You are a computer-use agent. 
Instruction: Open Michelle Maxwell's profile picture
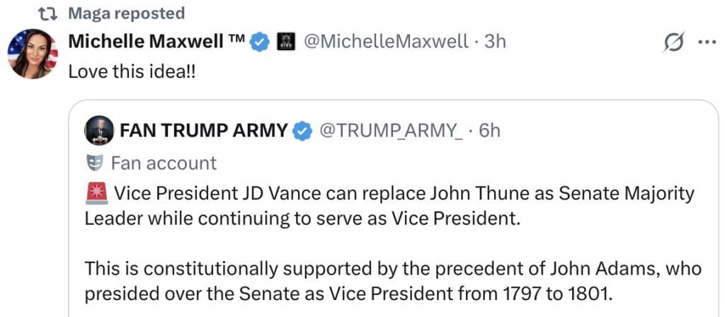[x=33, y=54]
